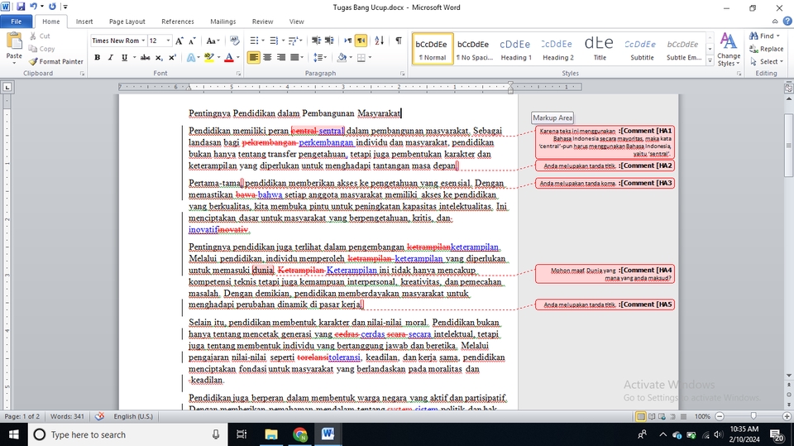Image resolution: width=794 pixels, height=446 pixels.
Task: Click the Clear Formatting icon
Action: coord(234,41)
